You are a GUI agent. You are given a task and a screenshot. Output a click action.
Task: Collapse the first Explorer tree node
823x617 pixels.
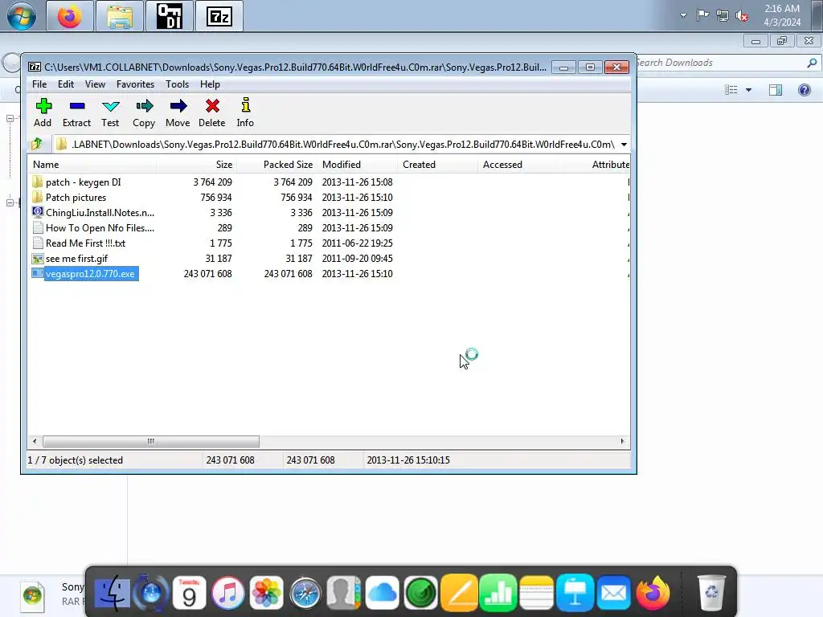pos(10,119)
